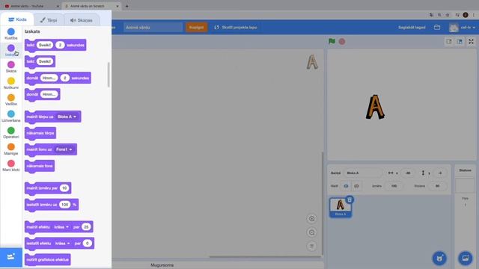
Task: Click the sprite y position field
Action: coord(440,173)
